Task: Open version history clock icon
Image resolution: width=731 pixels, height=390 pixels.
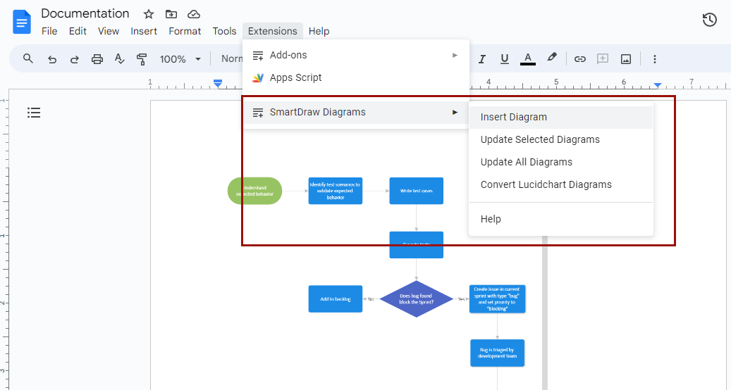Action: tap(710, 20)
